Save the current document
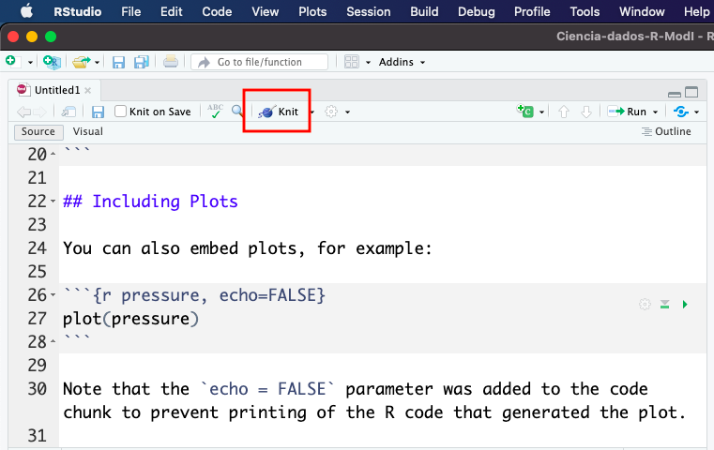Viewport: 714px width, 450px height. 98,112
